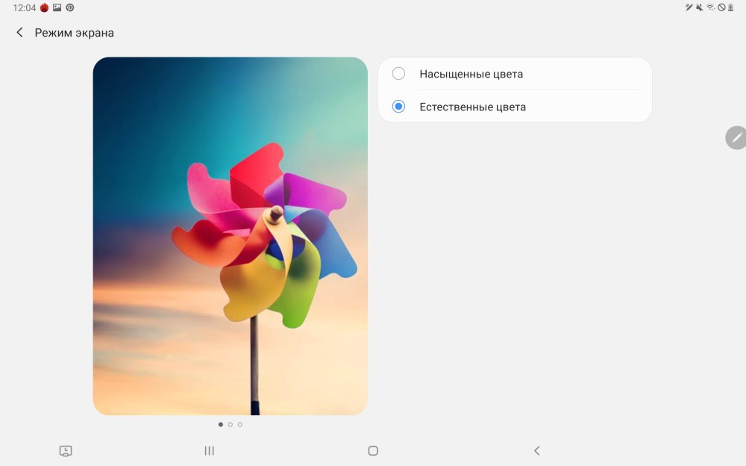Screen dimensions: 746x466
Task: Tap the do-not-disturb circle icon in status bar
Action: (x=721, y=7)
